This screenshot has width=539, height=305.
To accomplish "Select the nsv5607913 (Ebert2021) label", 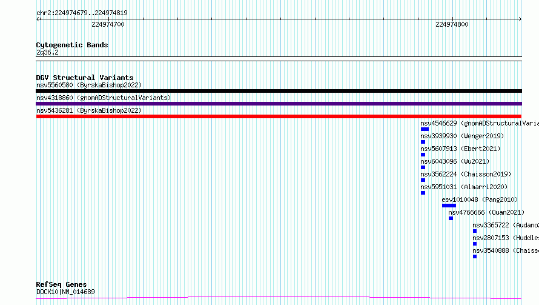I will click(x=460, y=149).
